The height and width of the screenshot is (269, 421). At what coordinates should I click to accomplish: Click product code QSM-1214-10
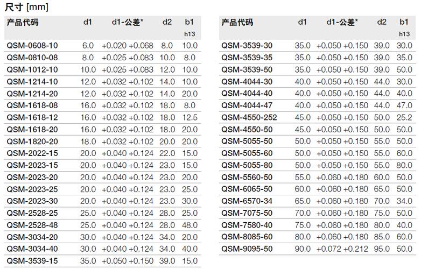tap(32, 82)
